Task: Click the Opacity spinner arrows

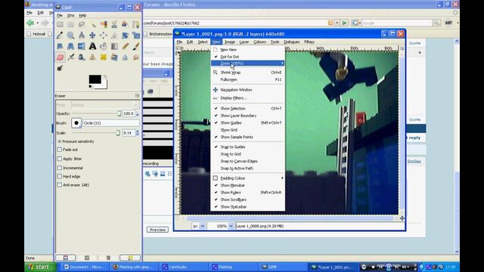Action: click(x=138, y=114)
